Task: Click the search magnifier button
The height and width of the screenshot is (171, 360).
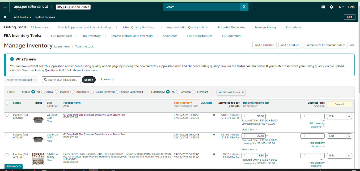Action: (244, 7)
